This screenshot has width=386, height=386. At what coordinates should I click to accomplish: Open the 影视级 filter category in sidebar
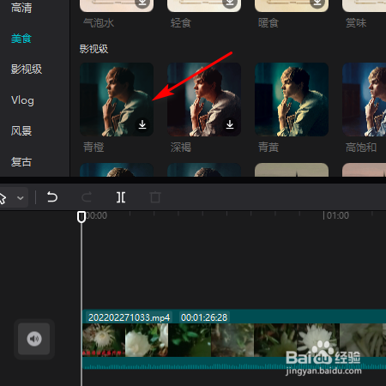click(x=27, y=69)
